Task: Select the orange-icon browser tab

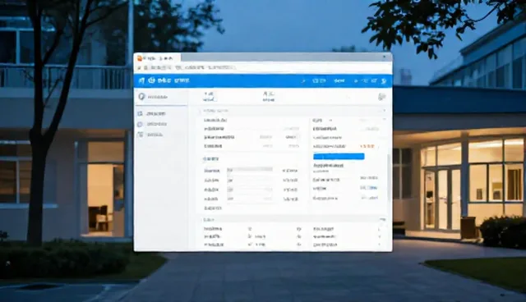Action: pyautogui.click(x=157, y=58)
